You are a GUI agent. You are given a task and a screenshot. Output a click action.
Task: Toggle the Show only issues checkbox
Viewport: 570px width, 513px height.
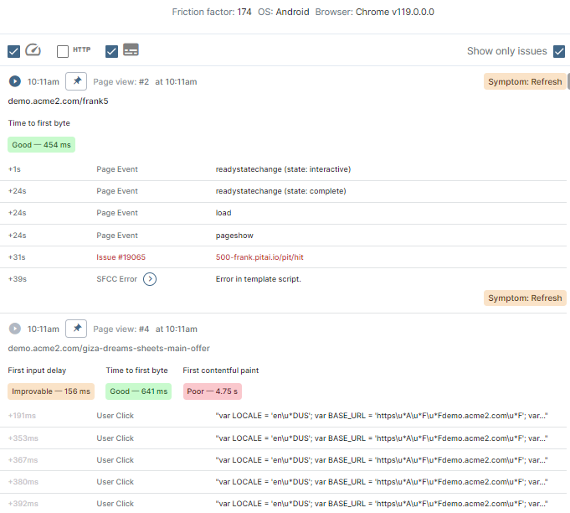559,51
